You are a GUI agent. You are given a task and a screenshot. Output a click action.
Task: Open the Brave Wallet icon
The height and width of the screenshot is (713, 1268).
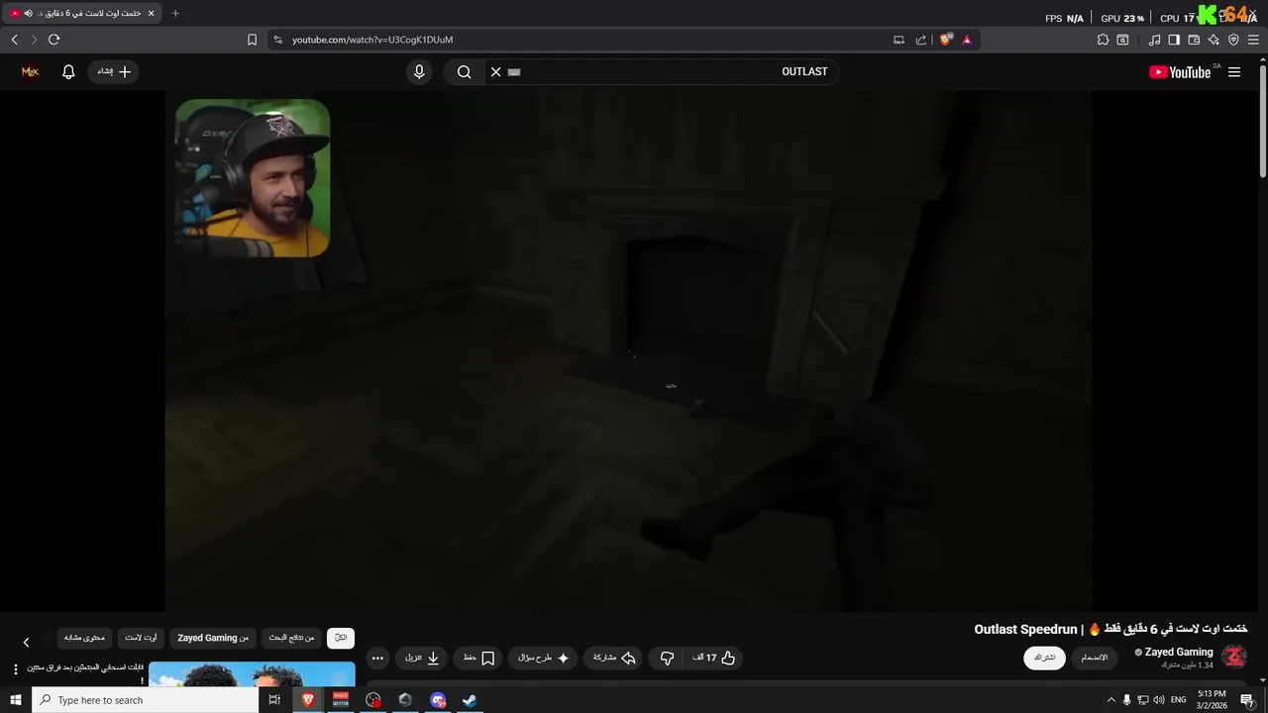click(1194, 40)
